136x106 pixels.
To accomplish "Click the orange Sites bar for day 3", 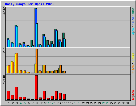I will click(17, 63).
